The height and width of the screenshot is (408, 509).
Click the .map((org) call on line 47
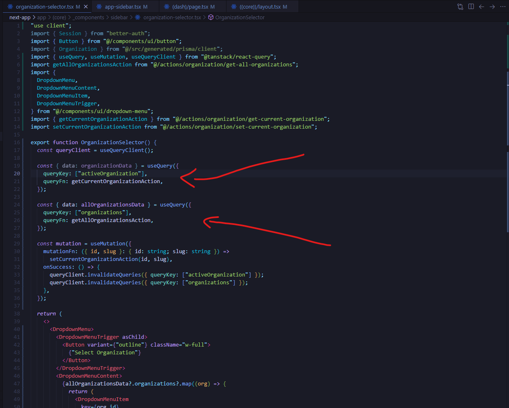pyautogui.click(x=195, y=383)
